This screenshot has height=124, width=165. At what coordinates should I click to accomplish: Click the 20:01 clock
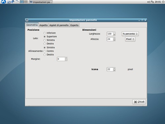click(158, 2)
